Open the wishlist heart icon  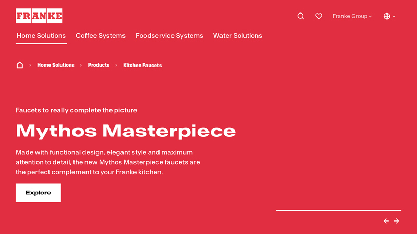coord(318,16)
